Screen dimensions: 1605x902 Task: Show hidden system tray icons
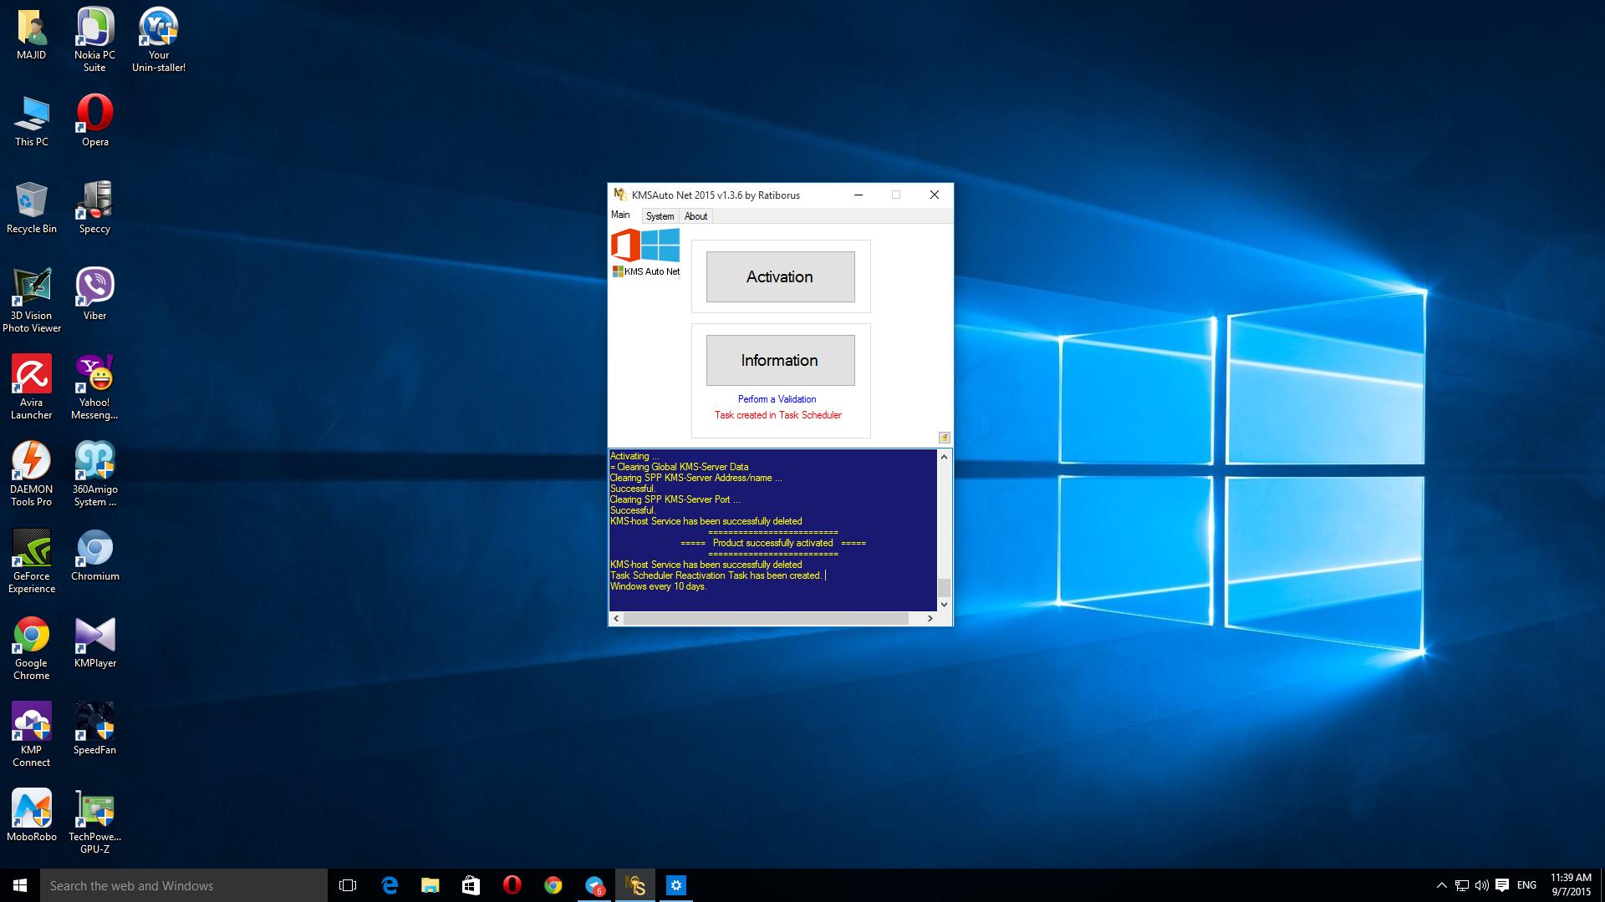pyautogui.click(x=1441, y=885)
